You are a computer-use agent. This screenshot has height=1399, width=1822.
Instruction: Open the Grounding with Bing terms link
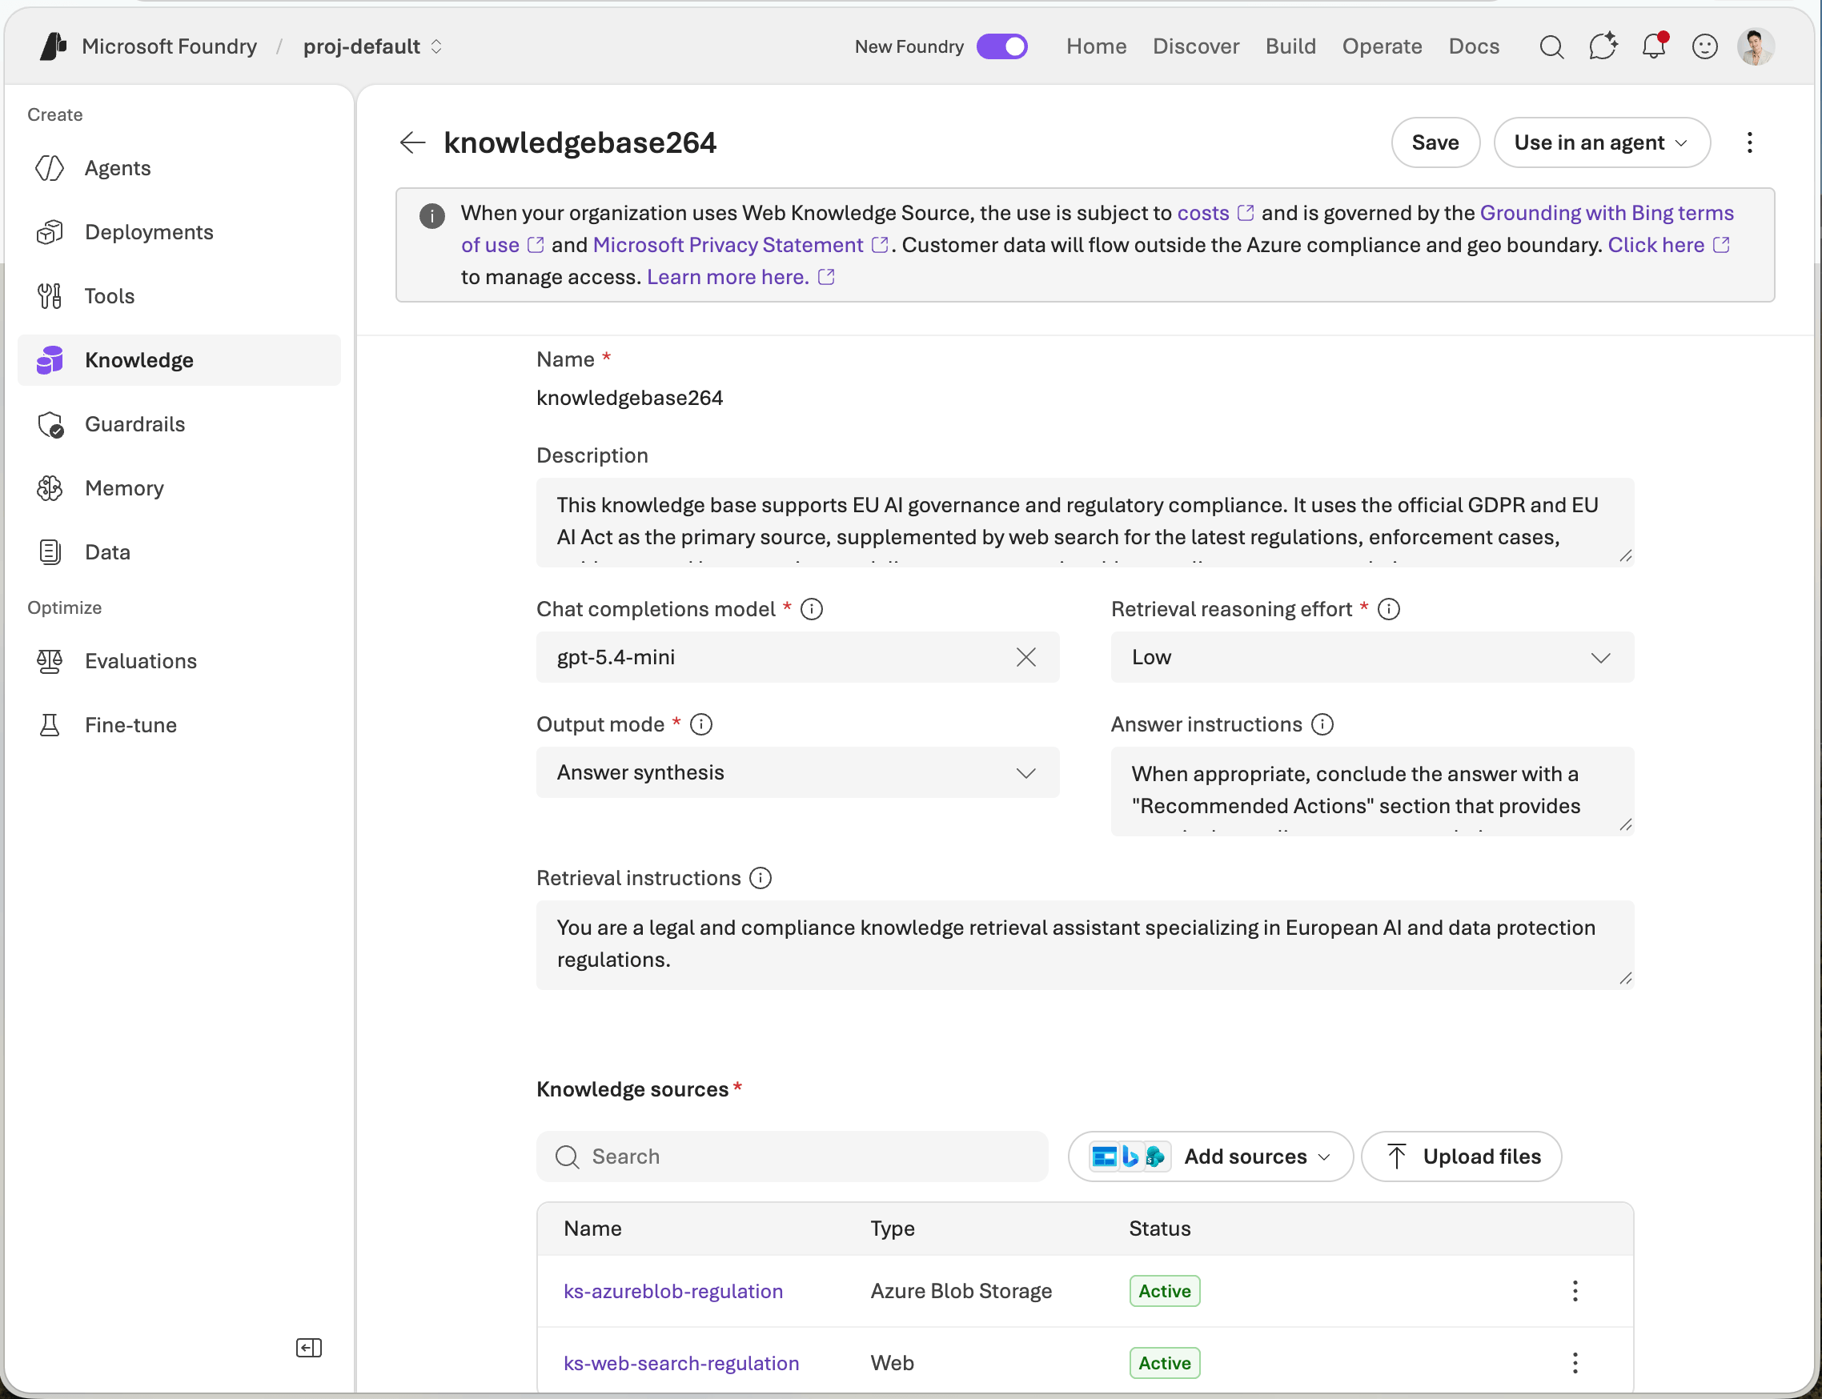pyautogui.click(x=1607, y=213)
